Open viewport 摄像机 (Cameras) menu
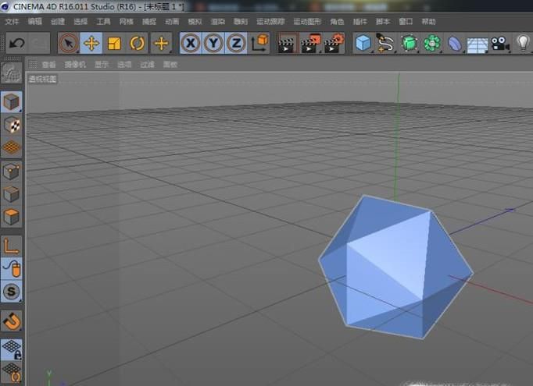Viewport: 533px width, 386px height. click(75, 65)
